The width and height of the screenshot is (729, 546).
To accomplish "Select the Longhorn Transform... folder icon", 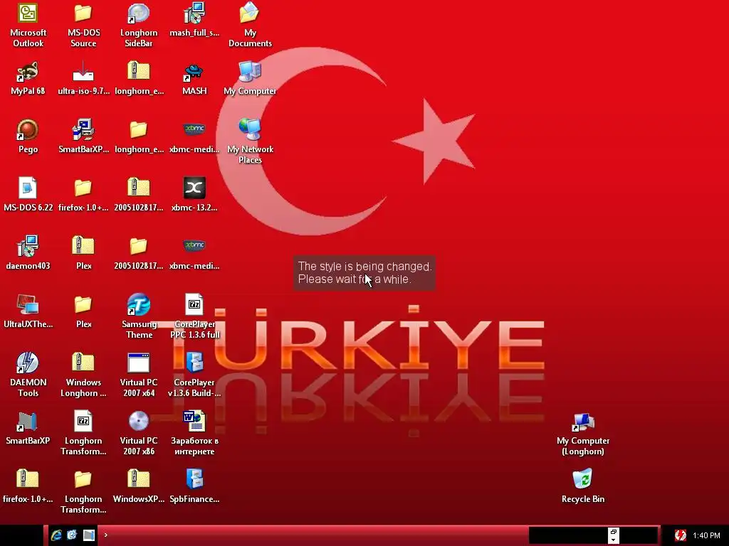I will 83,480.
